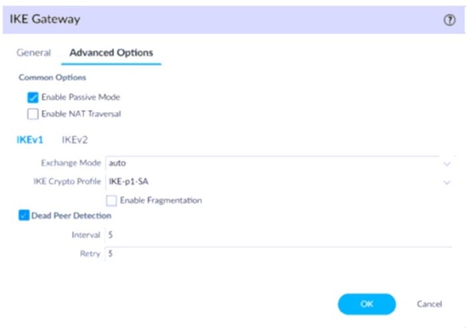Click the Dead Peer Detection label
The image size is (467, 330).
[x=71, y=216]
